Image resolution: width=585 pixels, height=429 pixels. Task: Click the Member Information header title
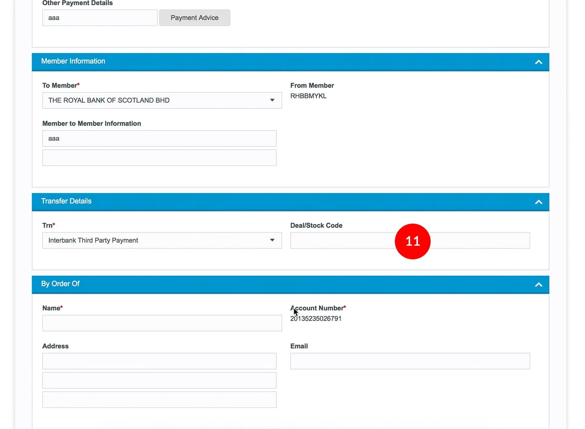click(x=73, y=61)
